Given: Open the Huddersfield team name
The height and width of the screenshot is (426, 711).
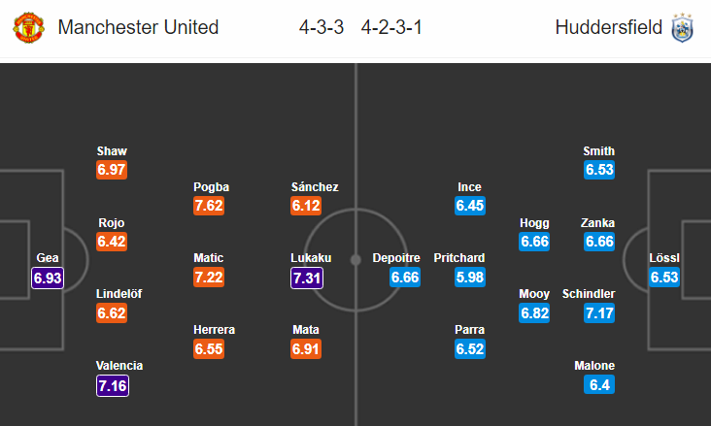Looking at the screenshot, I should (x=608, y=27).
